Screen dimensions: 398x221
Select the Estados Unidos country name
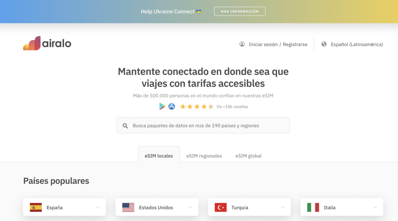[156, 208]
